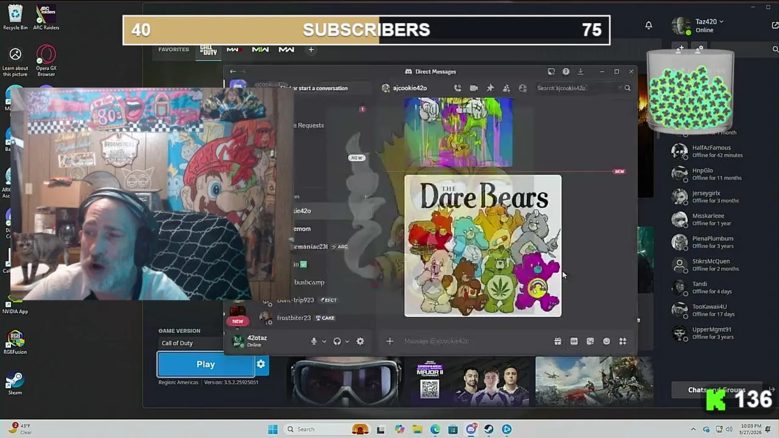Open Jerseygirlx friend entry
Viewport: 779px width, 438px height.
718,196
